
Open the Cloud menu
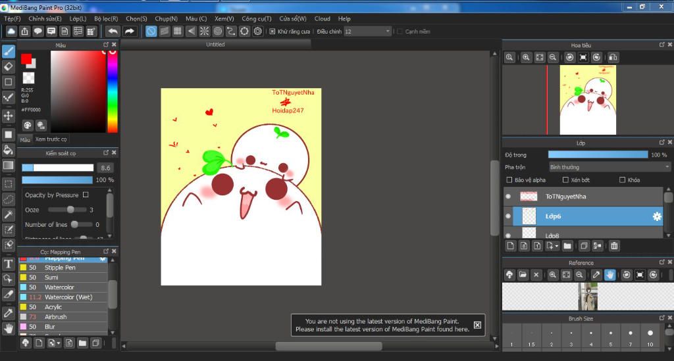tap(323, 19)
